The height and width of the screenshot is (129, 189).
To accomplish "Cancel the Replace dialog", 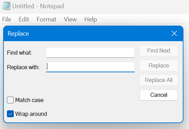I will (x=159, y=95).
